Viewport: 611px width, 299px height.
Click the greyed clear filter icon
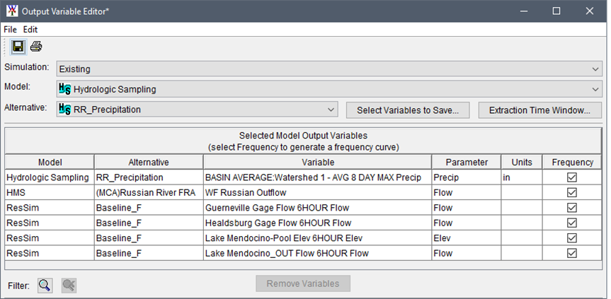point(69,285)
